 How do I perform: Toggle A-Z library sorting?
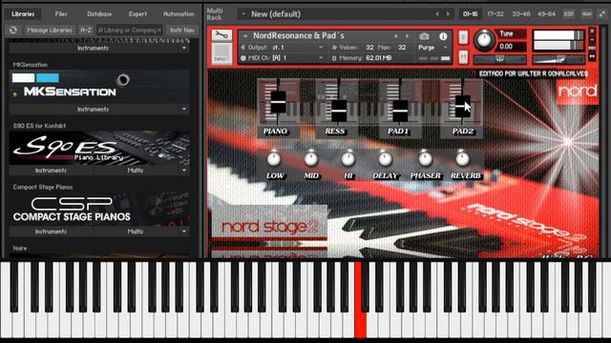click(x=86, y=30)
